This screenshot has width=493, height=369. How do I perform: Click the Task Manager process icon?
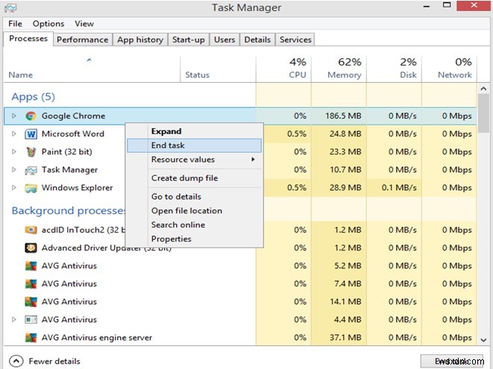point(31,170)
